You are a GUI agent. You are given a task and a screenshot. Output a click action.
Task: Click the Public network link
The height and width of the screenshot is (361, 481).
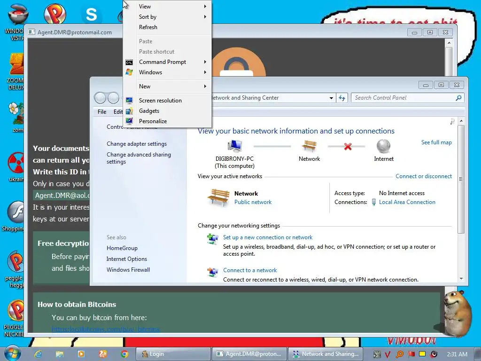[253, 202]
